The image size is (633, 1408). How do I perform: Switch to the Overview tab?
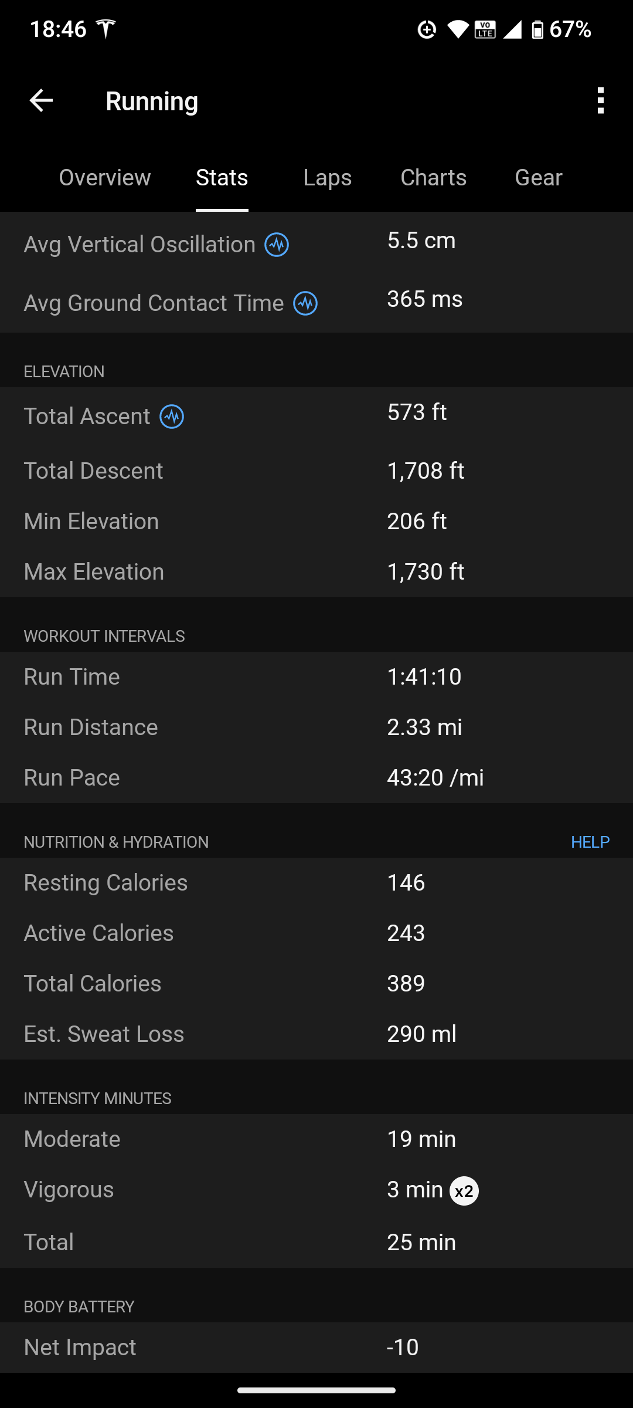point(105,177)
